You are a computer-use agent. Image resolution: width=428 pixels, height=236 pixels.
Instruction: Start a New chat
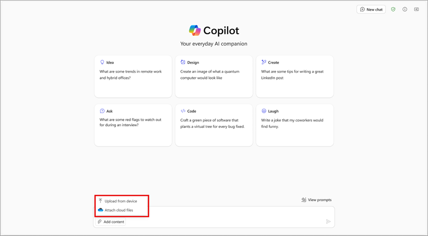click(x=371, y=9)
